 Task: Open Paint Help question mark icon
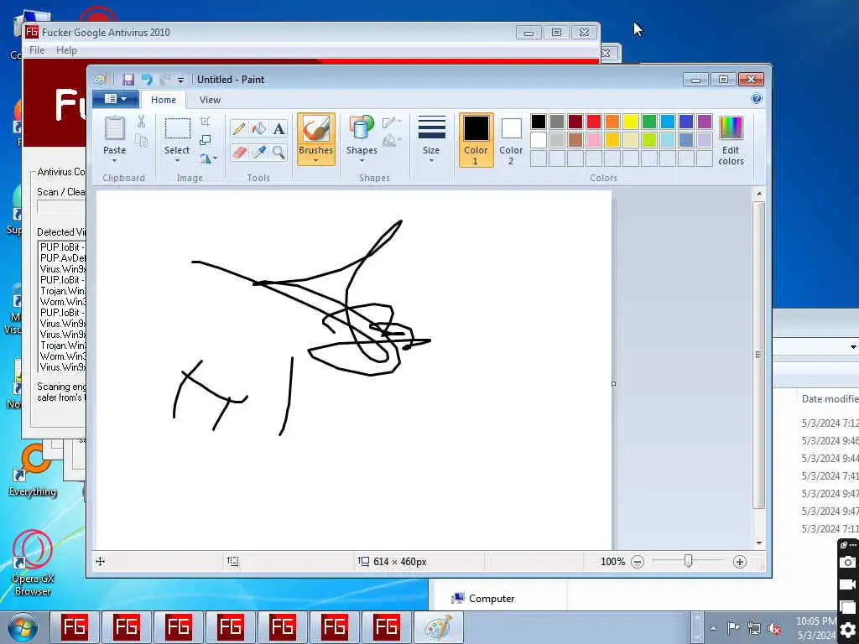pos(757,99)
